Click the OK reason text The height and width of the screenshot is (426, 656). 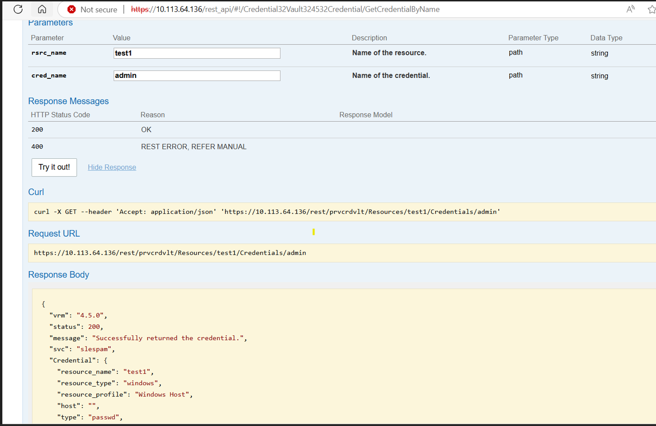click(x=146, y=130)
